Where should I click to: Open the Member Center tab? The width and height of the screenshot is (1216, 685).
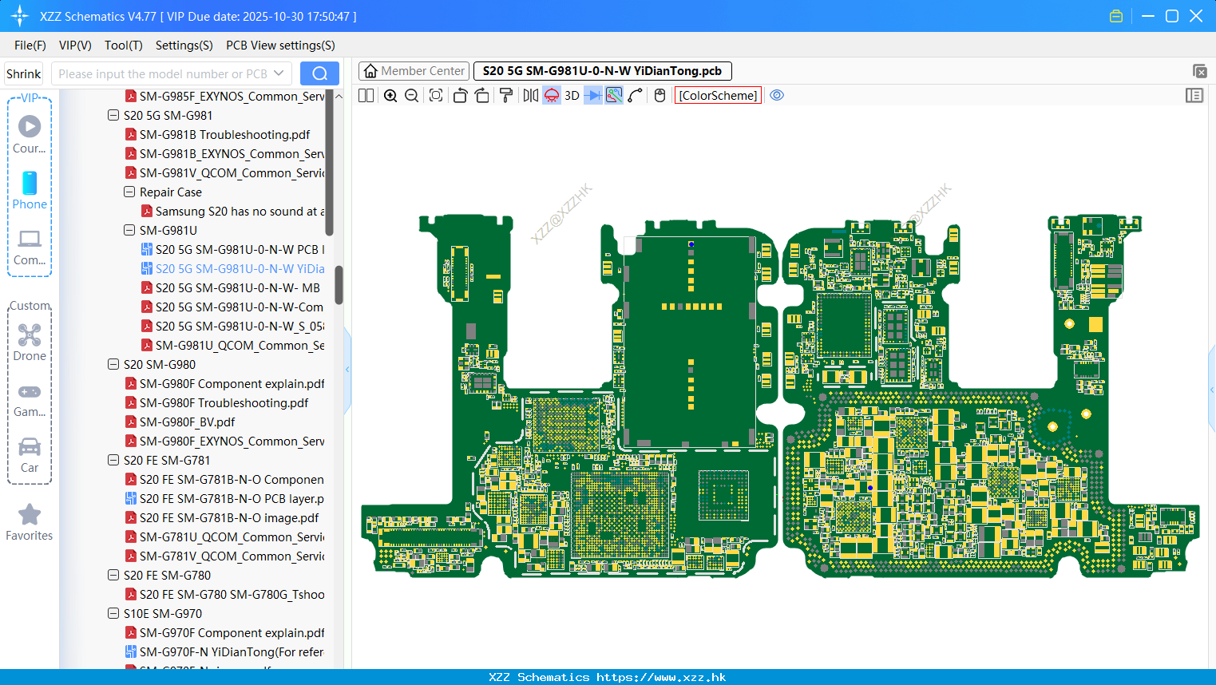point(414,71)
